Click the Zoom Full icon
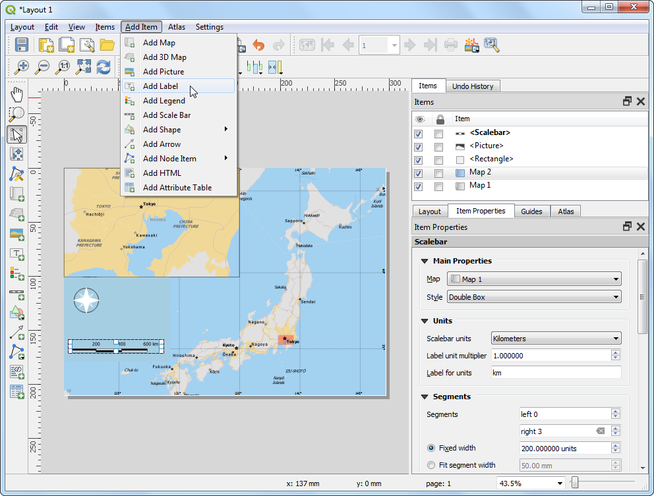 tap(83, 67)
